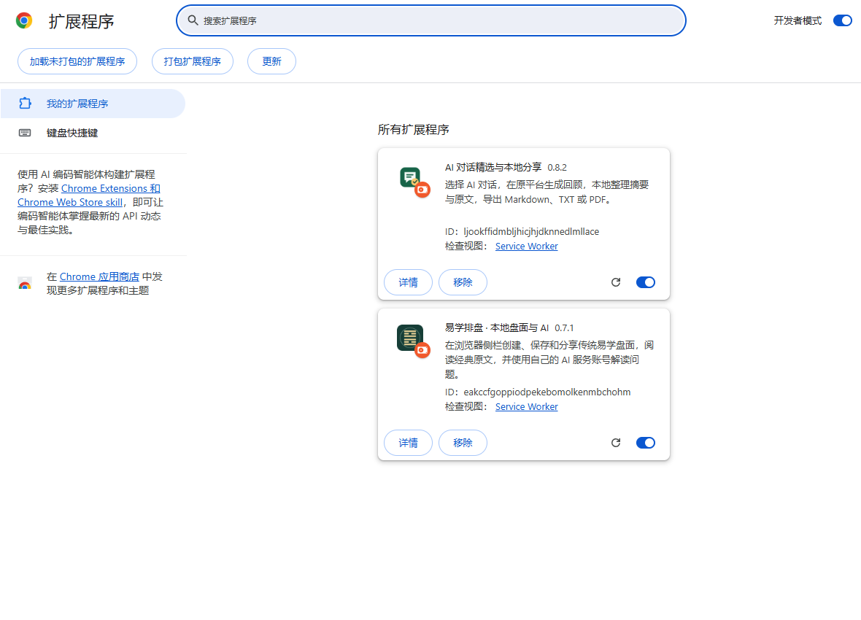Click 移除 for 易学排盘 extension
The height and width of the screenshot is (620, 861).
tap(463, 443)
